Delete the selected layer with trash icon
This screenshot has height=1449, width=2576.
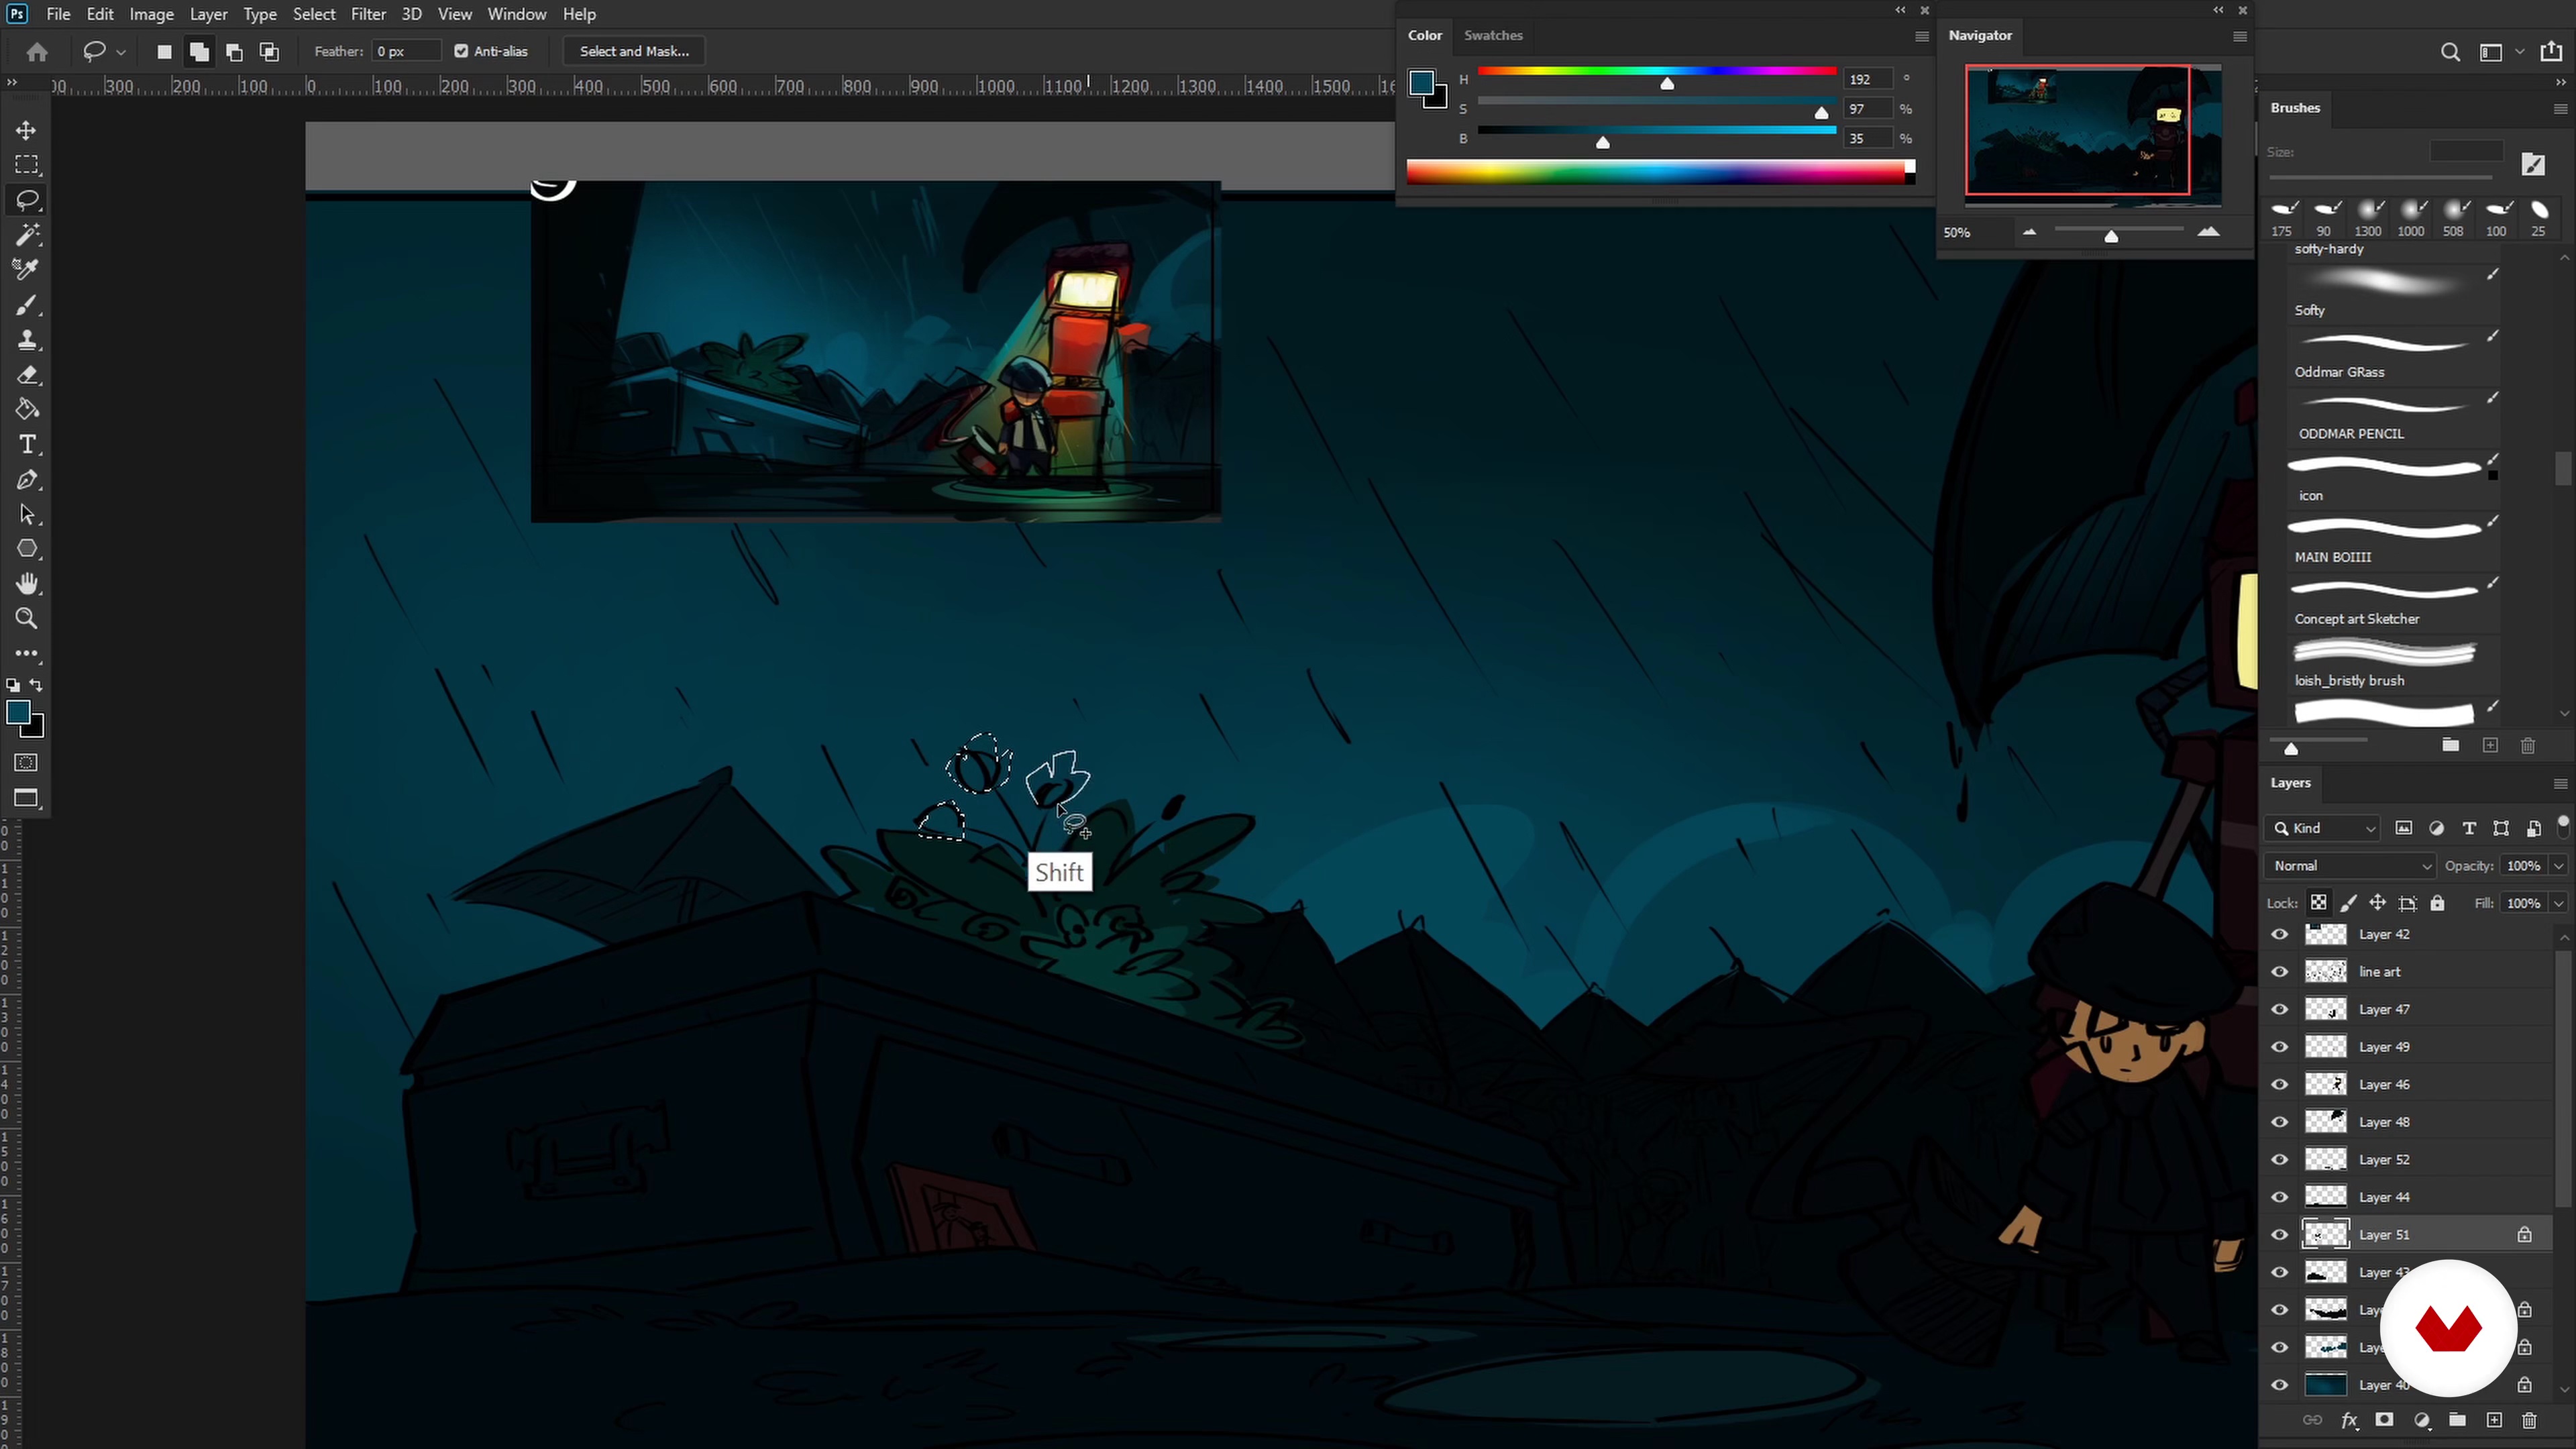click(x=2529, y=1420)
